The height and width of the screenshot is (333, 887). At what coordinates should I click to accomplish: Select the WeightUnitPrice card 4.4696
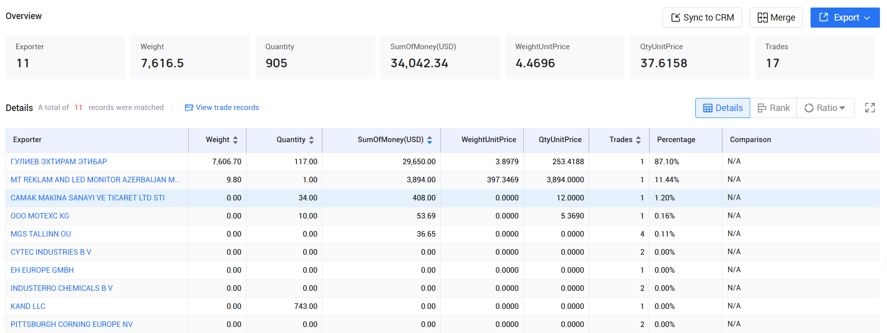tap(565, 57)
